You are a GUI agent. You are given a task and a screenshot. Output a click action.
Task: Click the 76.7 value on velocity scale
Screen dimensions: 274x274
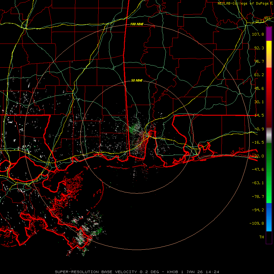tap(259, 61)
